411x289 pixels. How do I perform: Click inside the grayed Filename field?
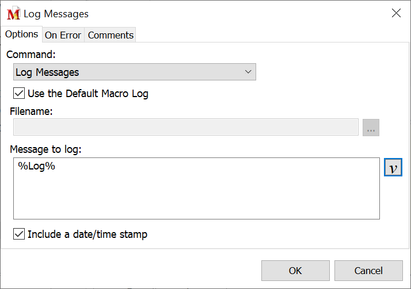(x=184, y=128)
